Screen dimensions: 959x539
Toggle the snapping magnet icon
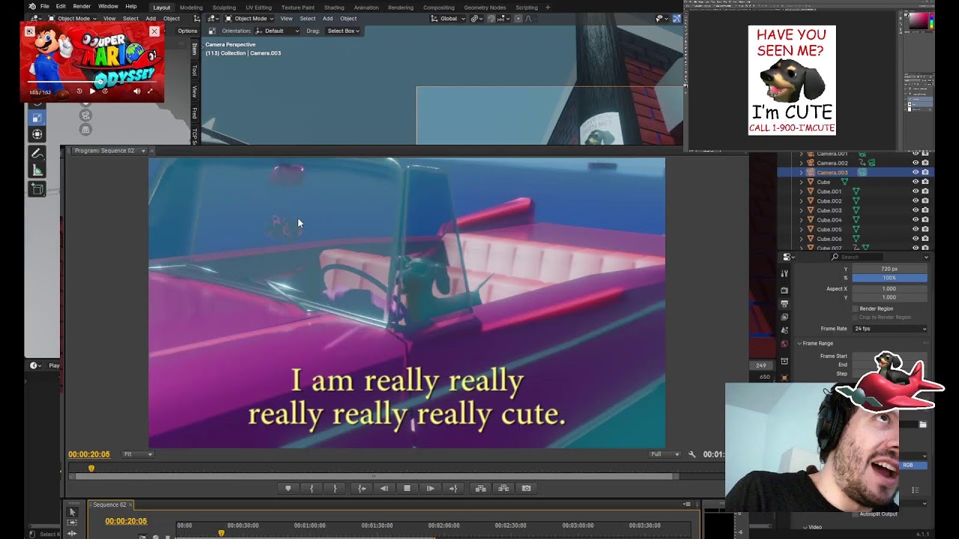tap(491, 19)
